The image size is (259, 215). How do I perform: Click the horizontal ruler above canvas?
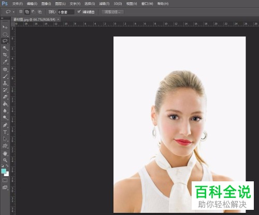coord(137,24)
